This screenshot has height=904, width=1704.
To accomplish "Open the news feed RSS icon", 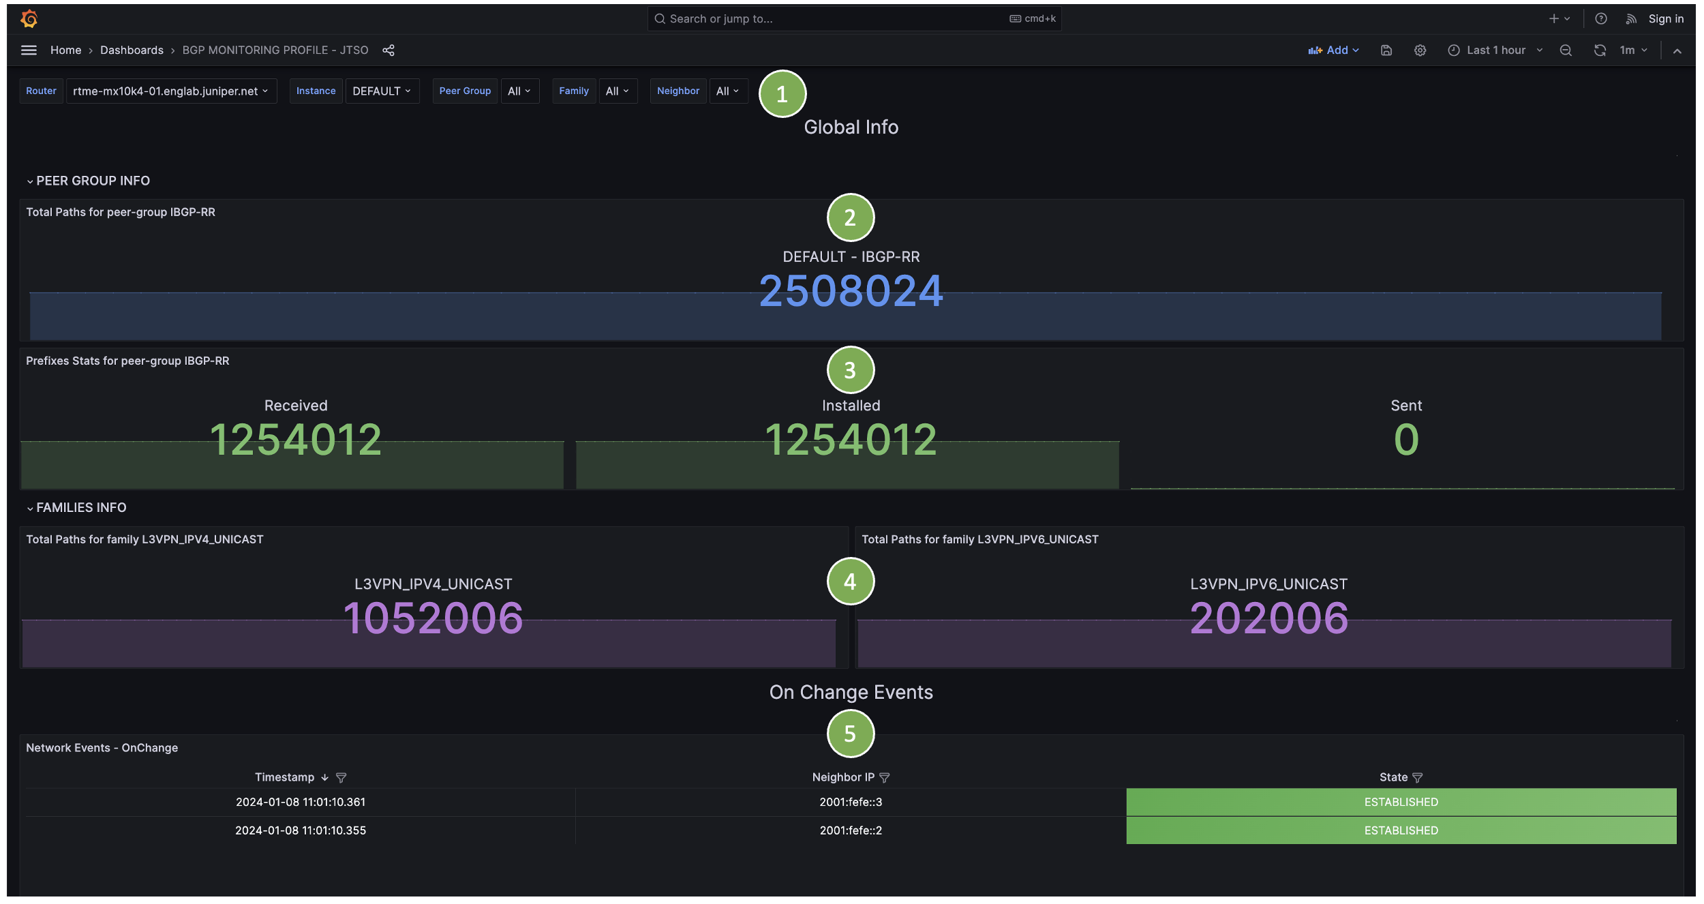I will click(x=1631, y=18).
